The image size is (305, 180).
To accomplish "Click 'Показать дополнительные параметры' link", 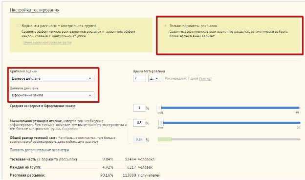I will (x=40, y=150).
